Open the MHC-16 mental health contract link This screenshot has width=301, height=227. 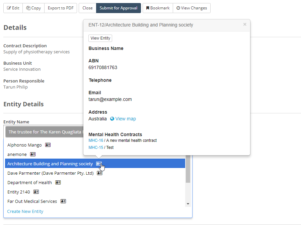[x=96, y=140]
